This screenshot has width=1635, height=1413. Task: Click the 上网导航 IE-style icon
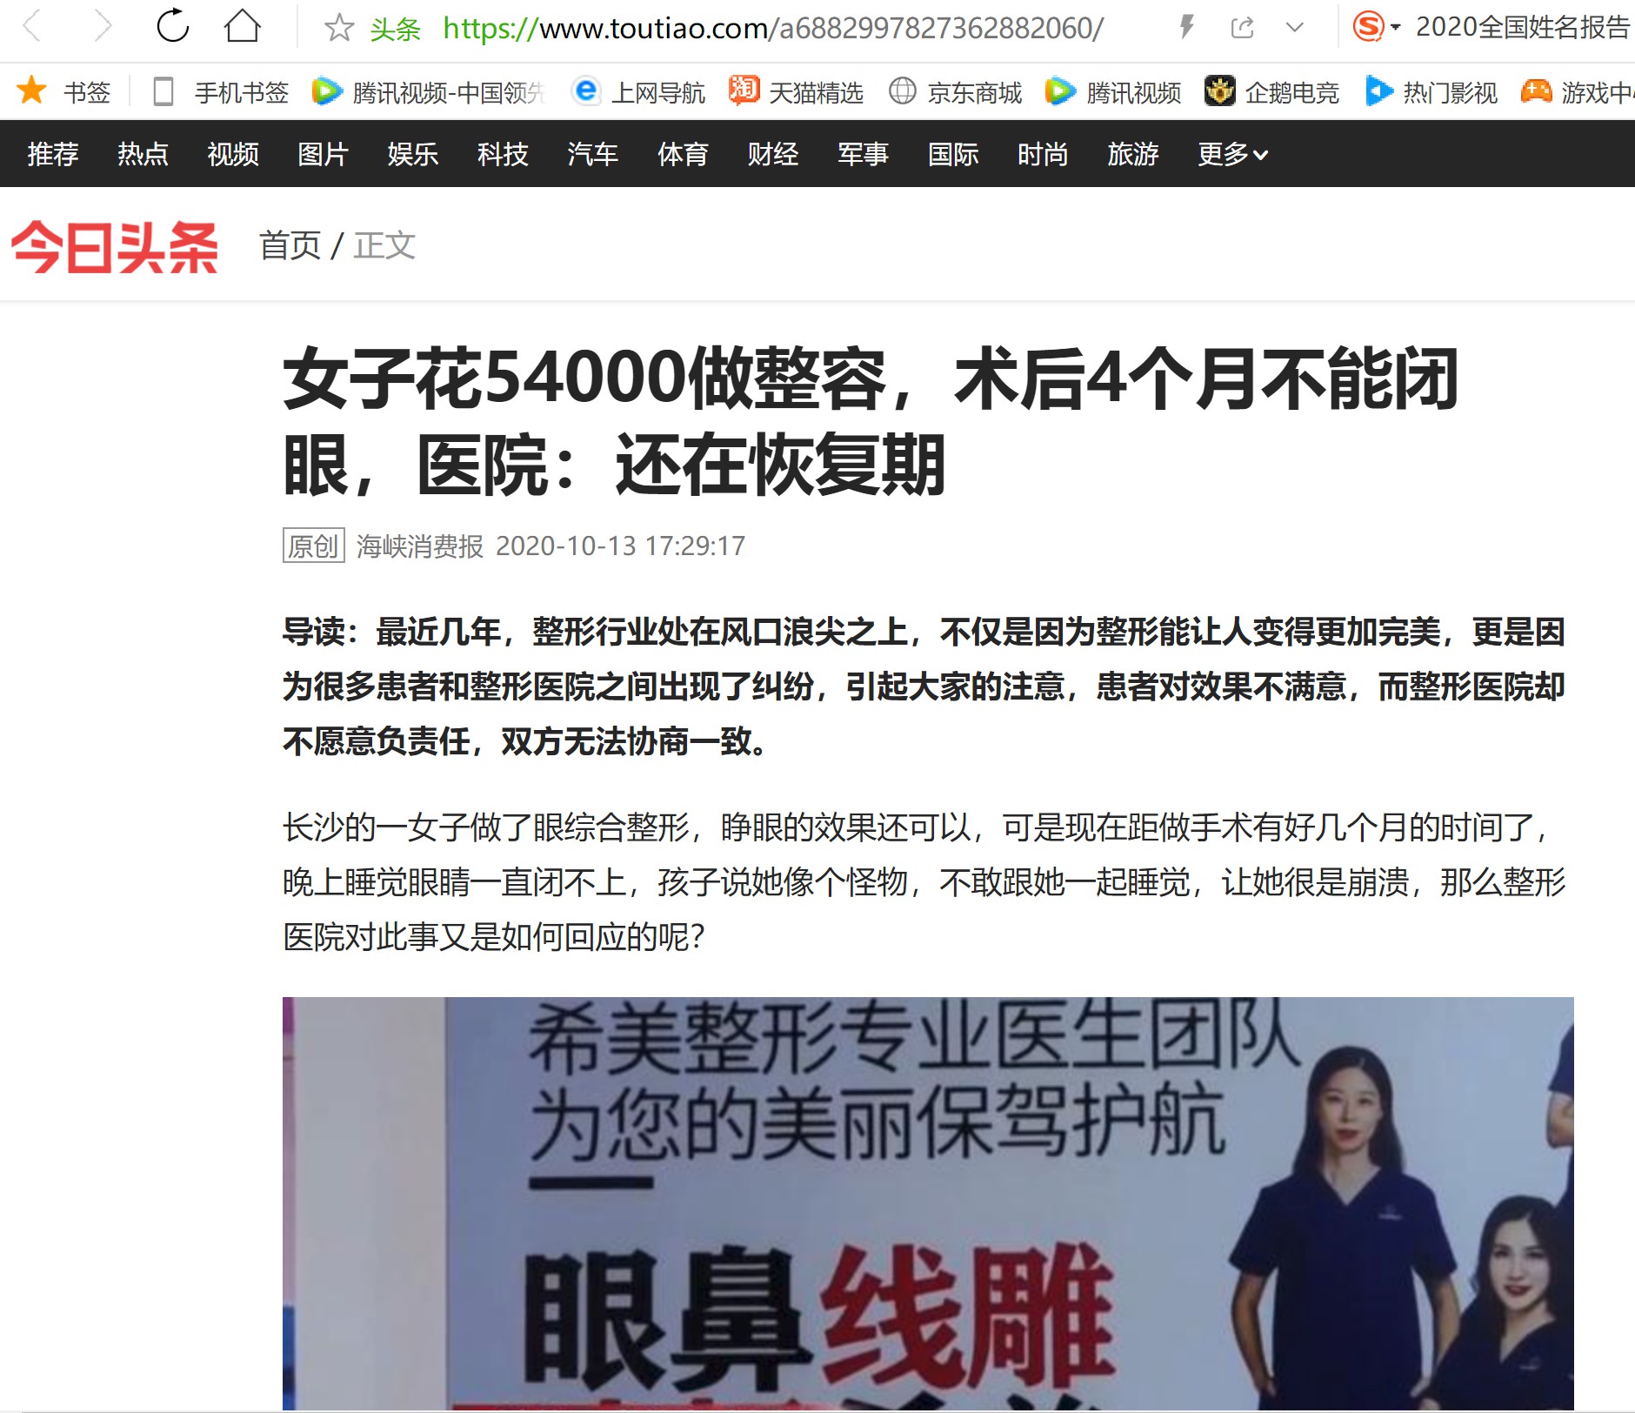click(586, 90)
